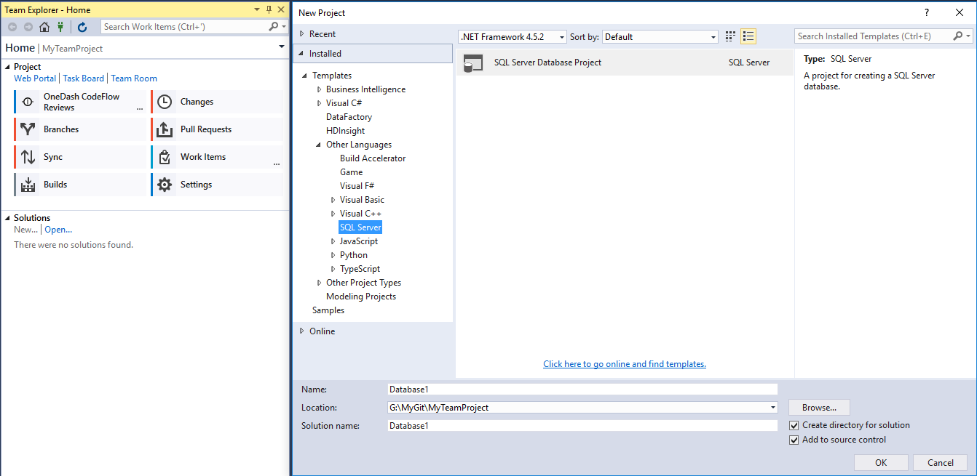Open the Settings gear tile
Viewport: 977px width, 476px height.
(x=217, y=185)
